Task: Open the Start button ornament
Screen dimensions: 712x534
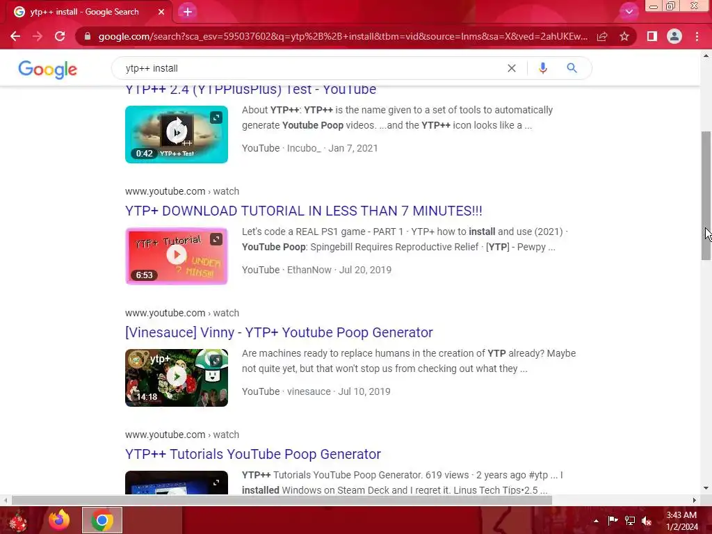Action: (18, 521)
